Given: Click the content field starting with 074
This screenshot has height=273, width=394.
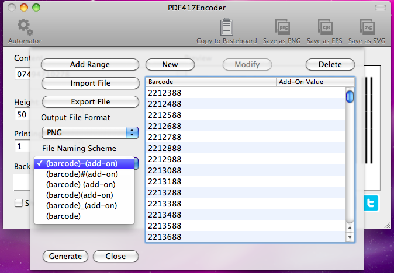Looking at the screenshot, I should [x=23, y=73].
